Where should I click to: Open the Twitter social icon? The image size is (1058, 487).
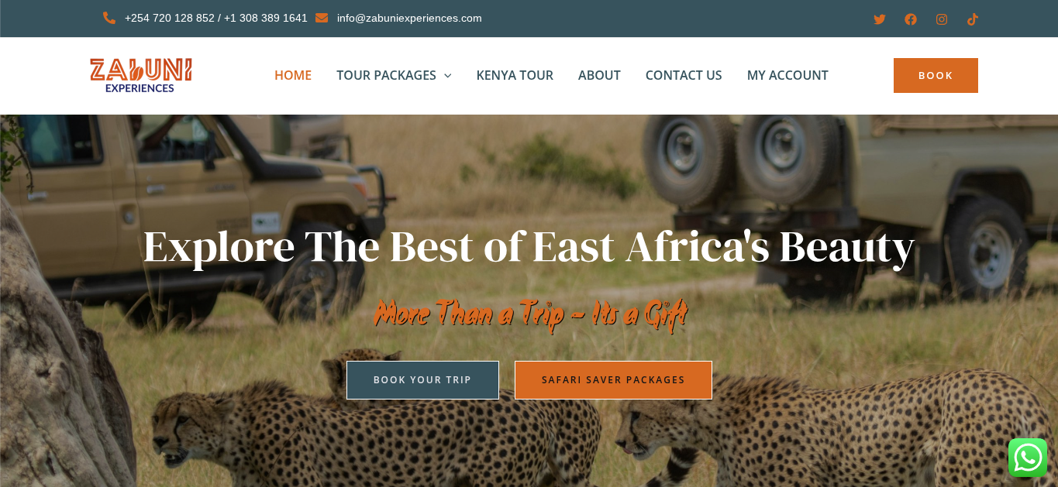coord(880,19)
